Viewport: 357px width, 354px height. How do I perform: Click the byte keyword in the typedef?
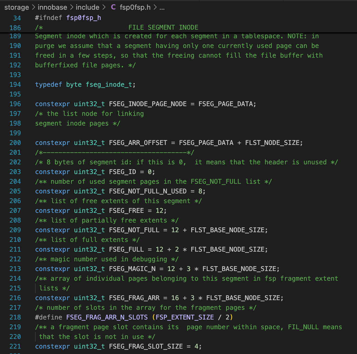(x=74, y=84)
